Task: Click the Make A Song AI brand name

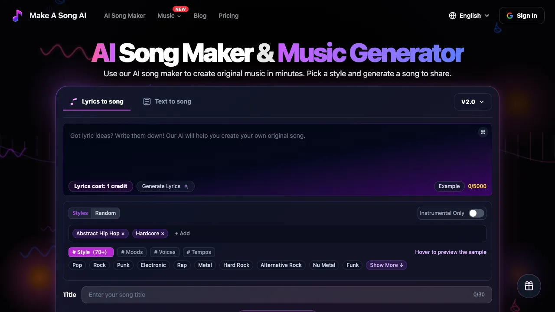Action: pyautogui.click(x=58, y=16)
